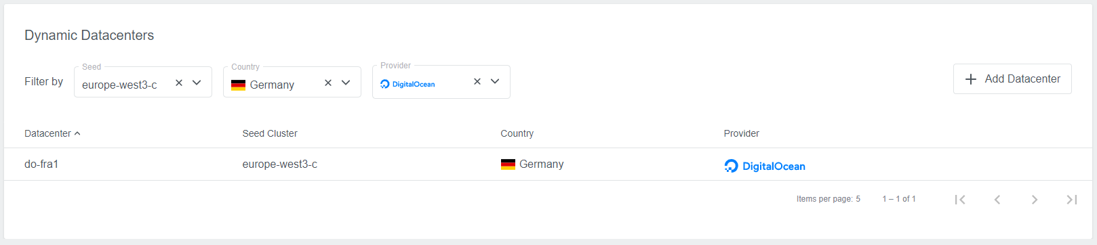
Task: Select the do-fra1 datacenter row
Action: (548, 164)
